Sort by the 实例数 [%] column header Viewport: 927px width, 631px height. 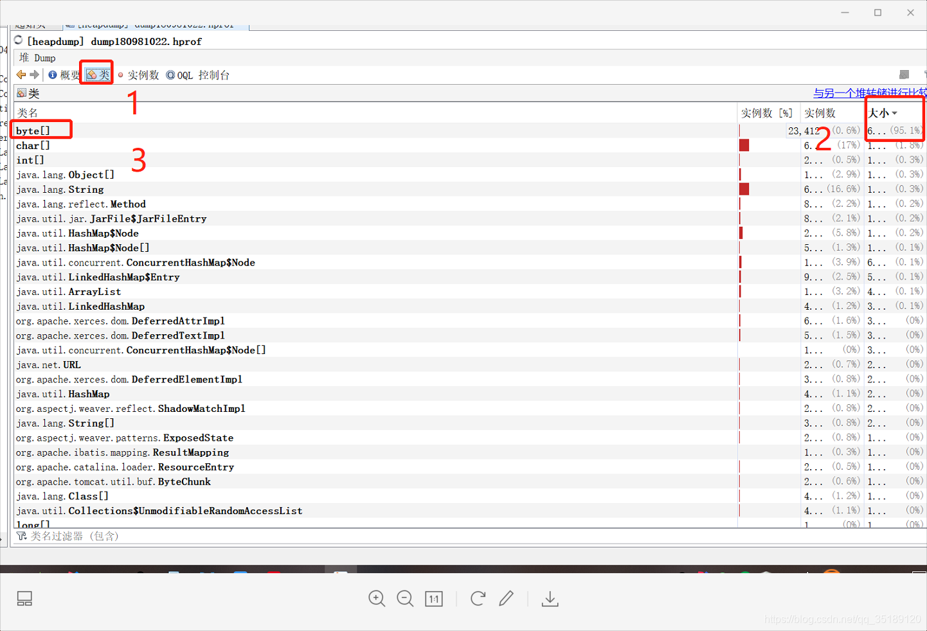click(768, 113)
